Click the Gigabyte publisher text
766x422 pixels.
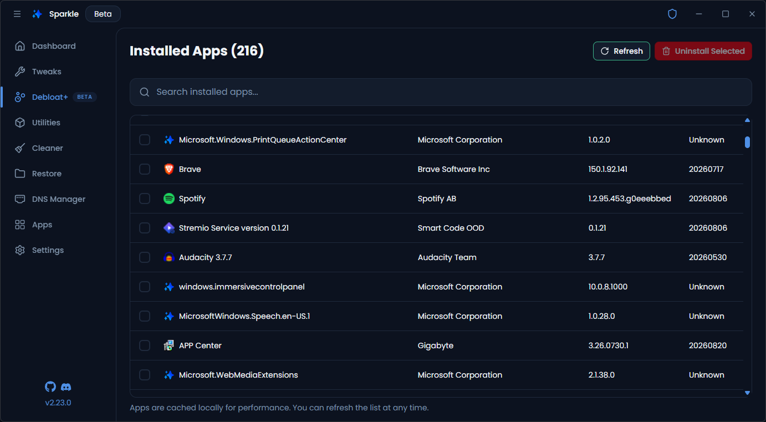tap(435, 345)
